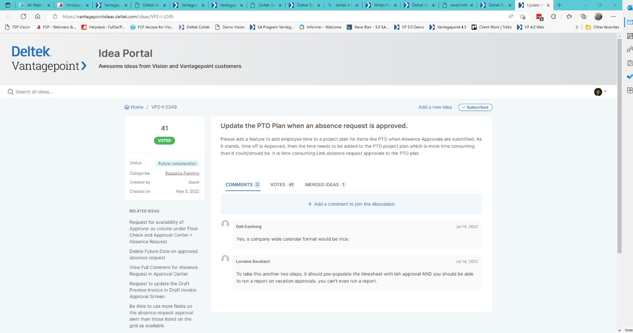Viewport: 633px width, 333px height.
Task: Click the search magnifier icon
Action: pyautogui.click(x=11, y=92)
